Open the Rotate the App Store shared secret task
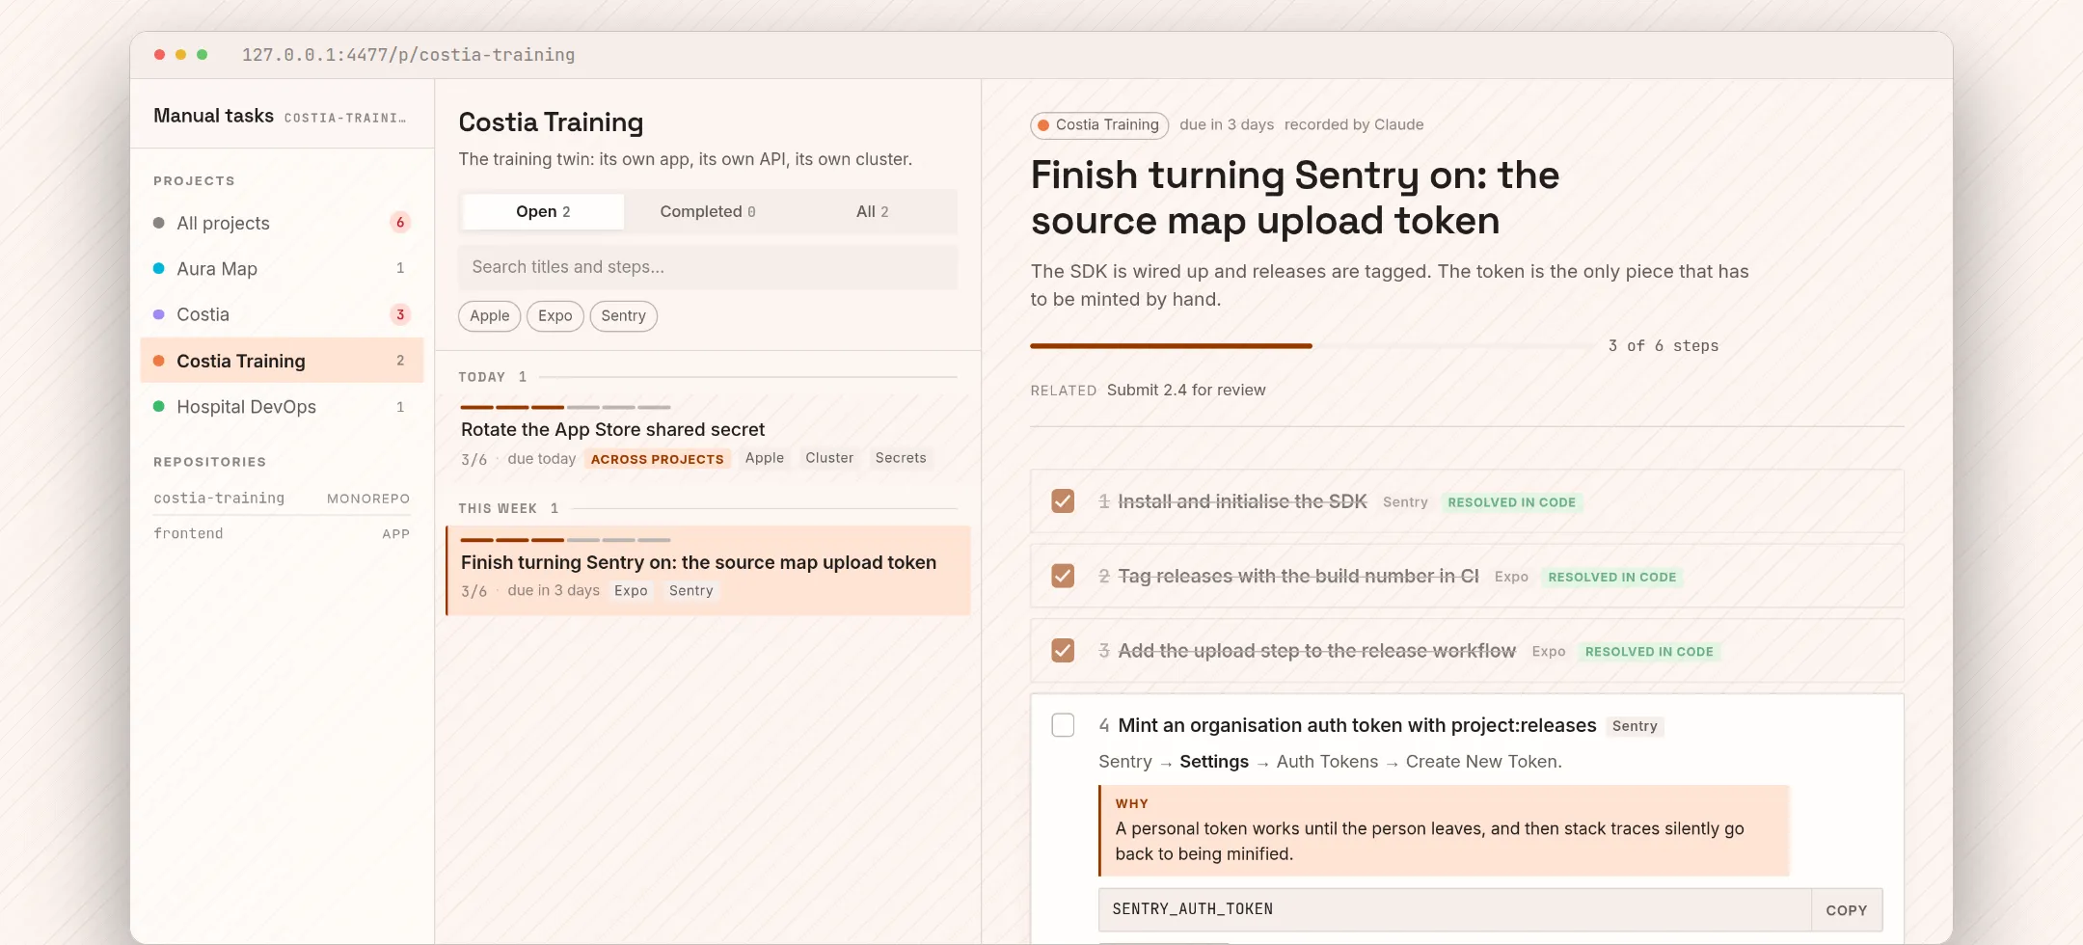This screenshot has width=2083, height=945. coord(708,437)
